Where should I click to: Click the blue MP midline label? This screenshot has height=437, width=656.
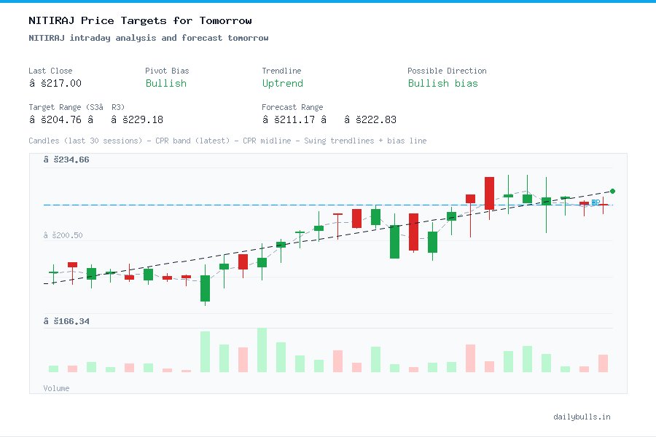pyautogui.click(x=594, y=202)
